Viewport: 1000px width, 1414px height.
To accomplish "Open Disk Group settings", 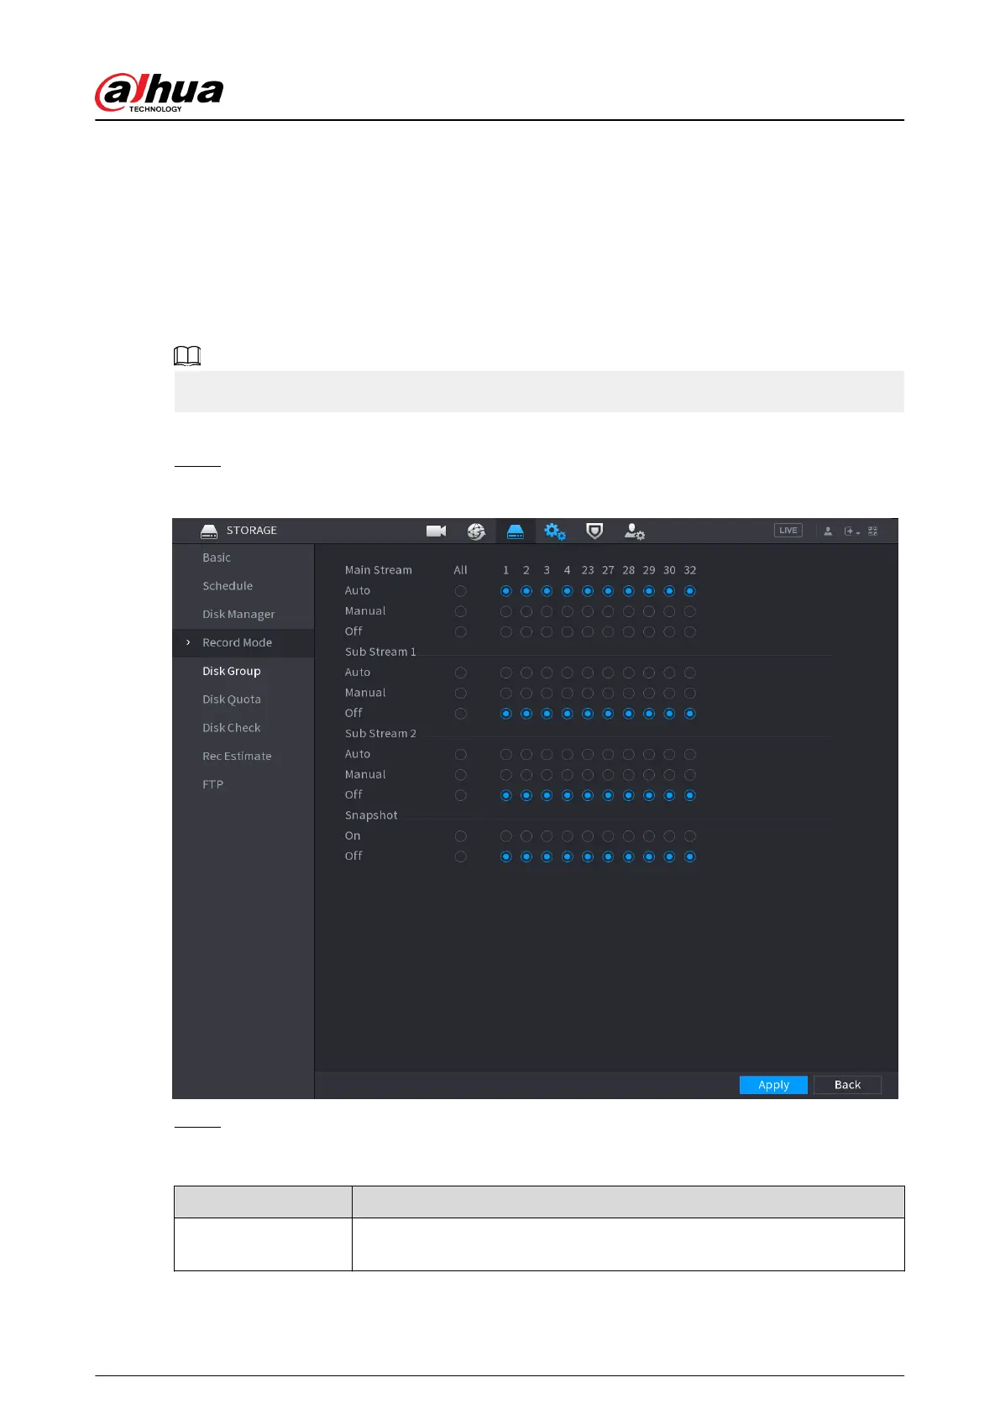I will click(232, 671).
